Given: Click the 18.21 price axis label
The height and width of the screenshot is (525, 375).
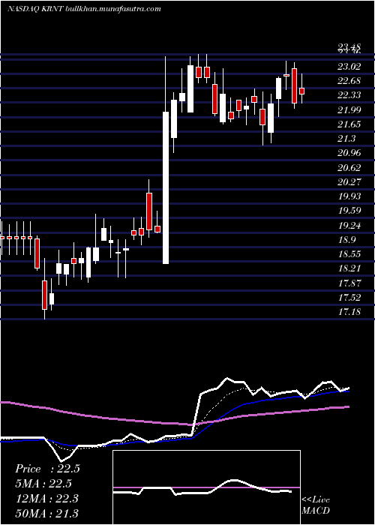Looking at the screenshot, I should point(349,268).
